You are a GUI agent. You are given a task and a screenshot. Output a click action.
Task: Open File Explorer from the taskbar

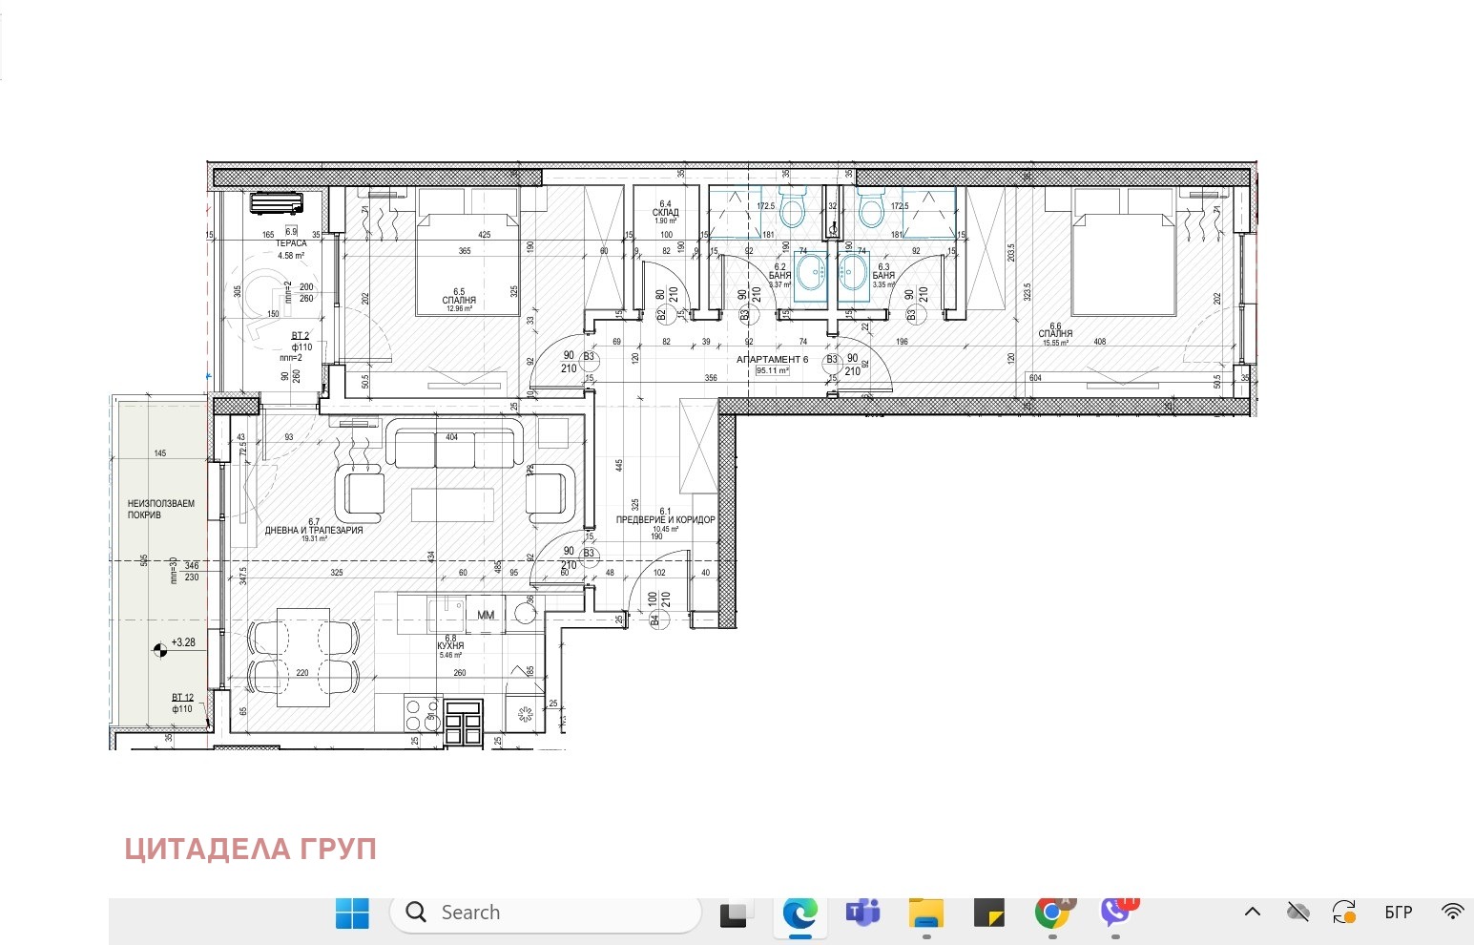pyautogui.click(x=925, y=913)
